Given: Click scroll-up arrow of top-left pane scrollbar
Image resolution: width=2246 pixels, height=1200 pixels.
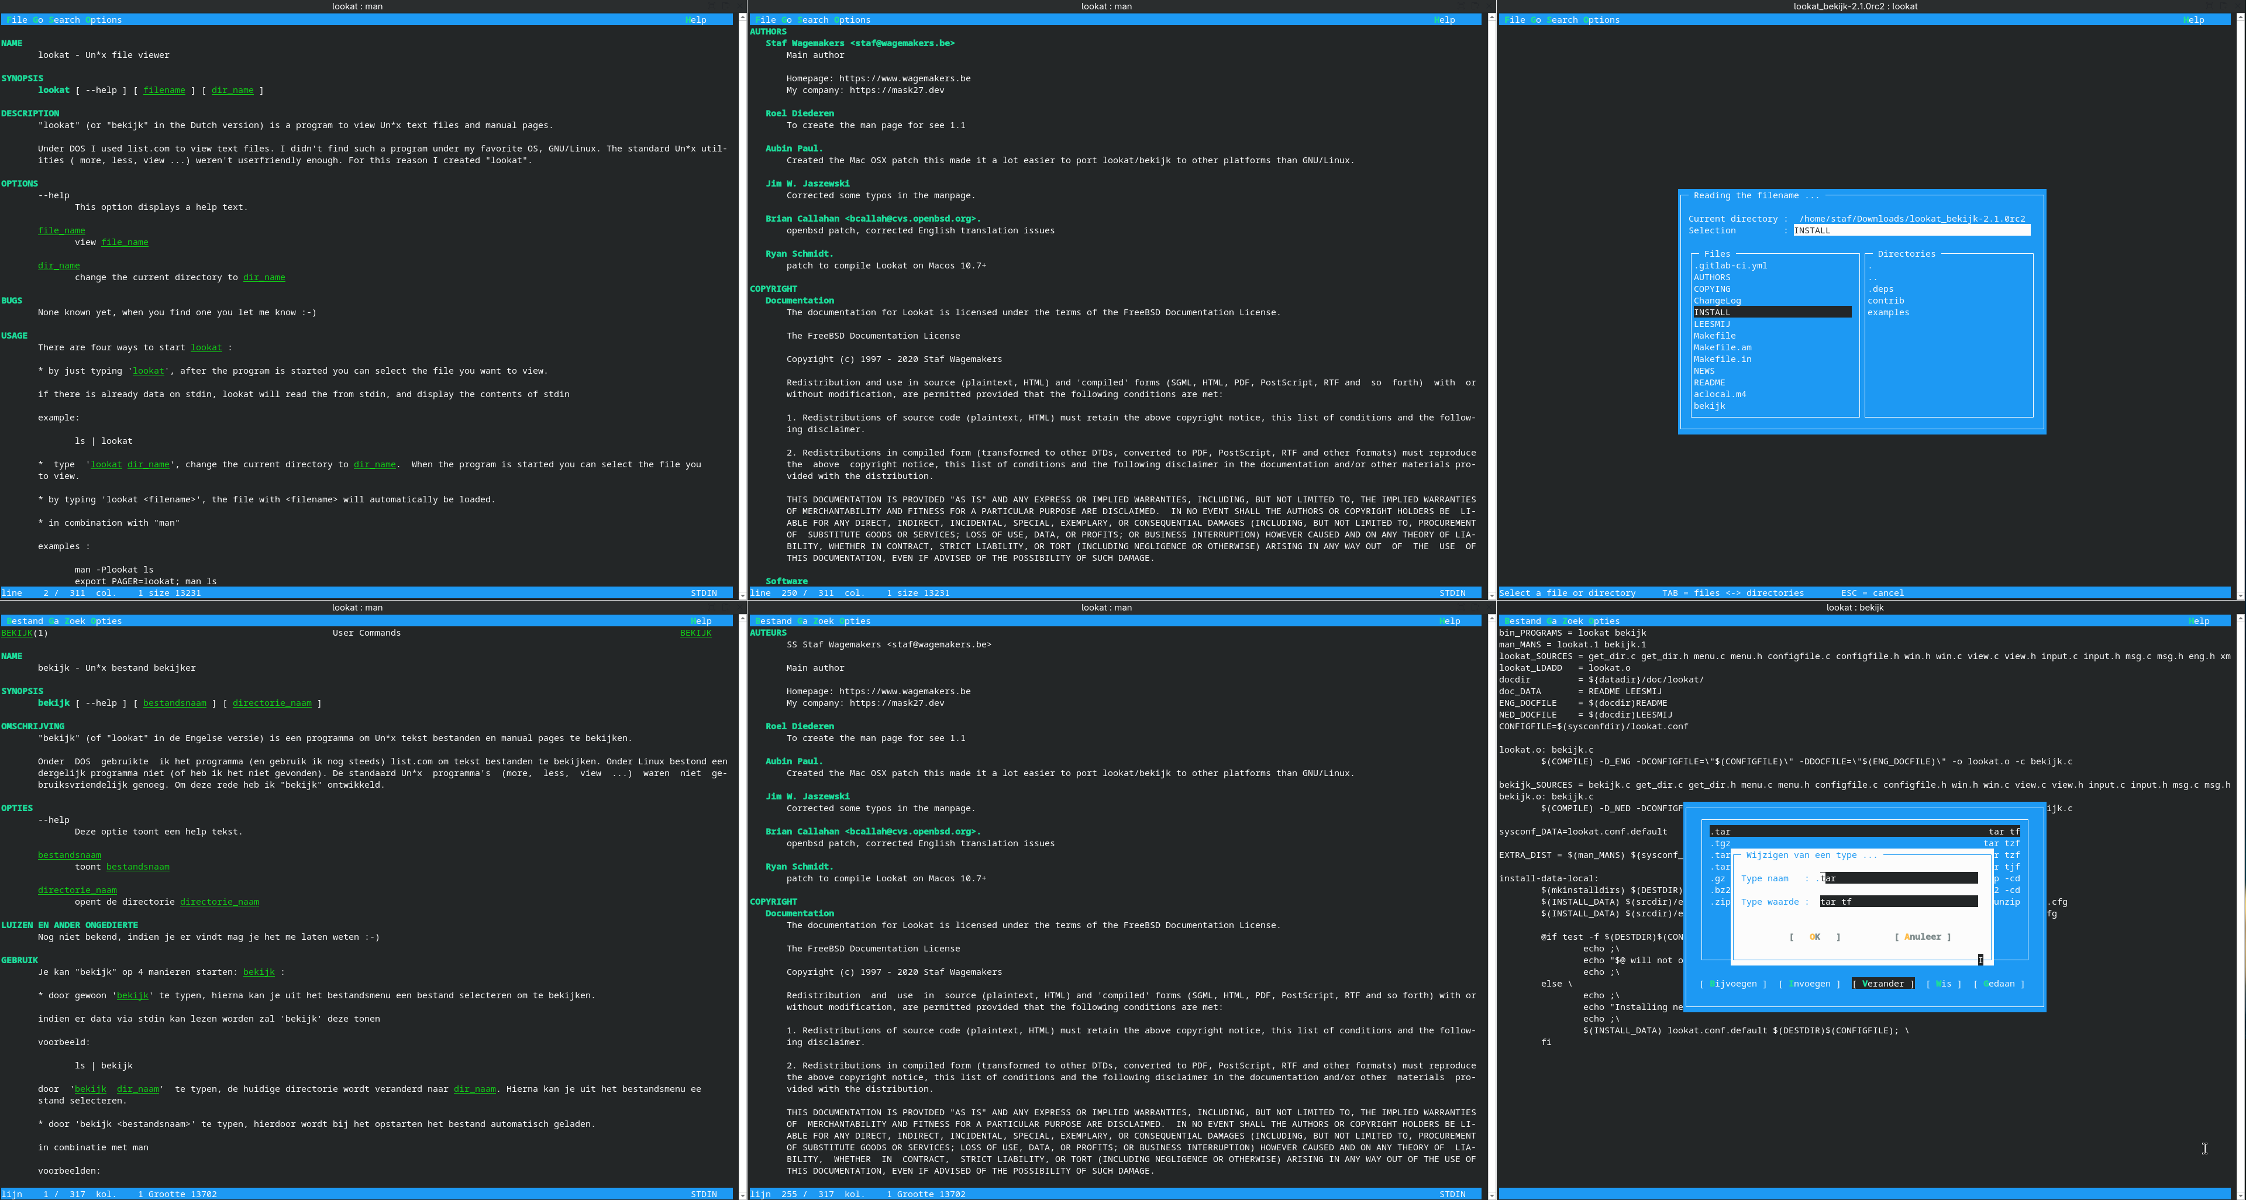Looking at the screenshot, I should (742, 18).
